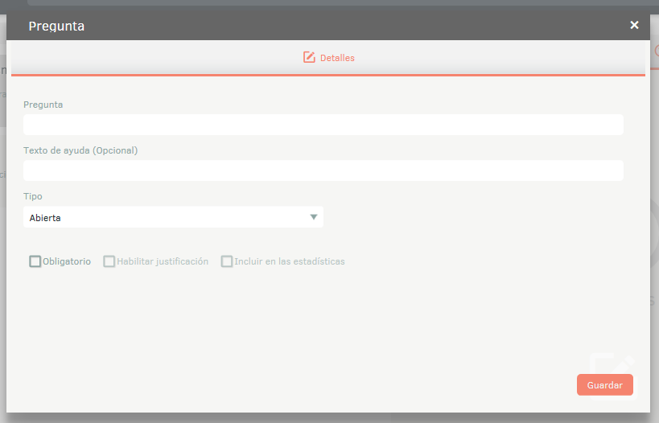This screenshot has height=423, width=659.
Task: Click the Tipo dropdown arrow
Action: click(314, 217)
